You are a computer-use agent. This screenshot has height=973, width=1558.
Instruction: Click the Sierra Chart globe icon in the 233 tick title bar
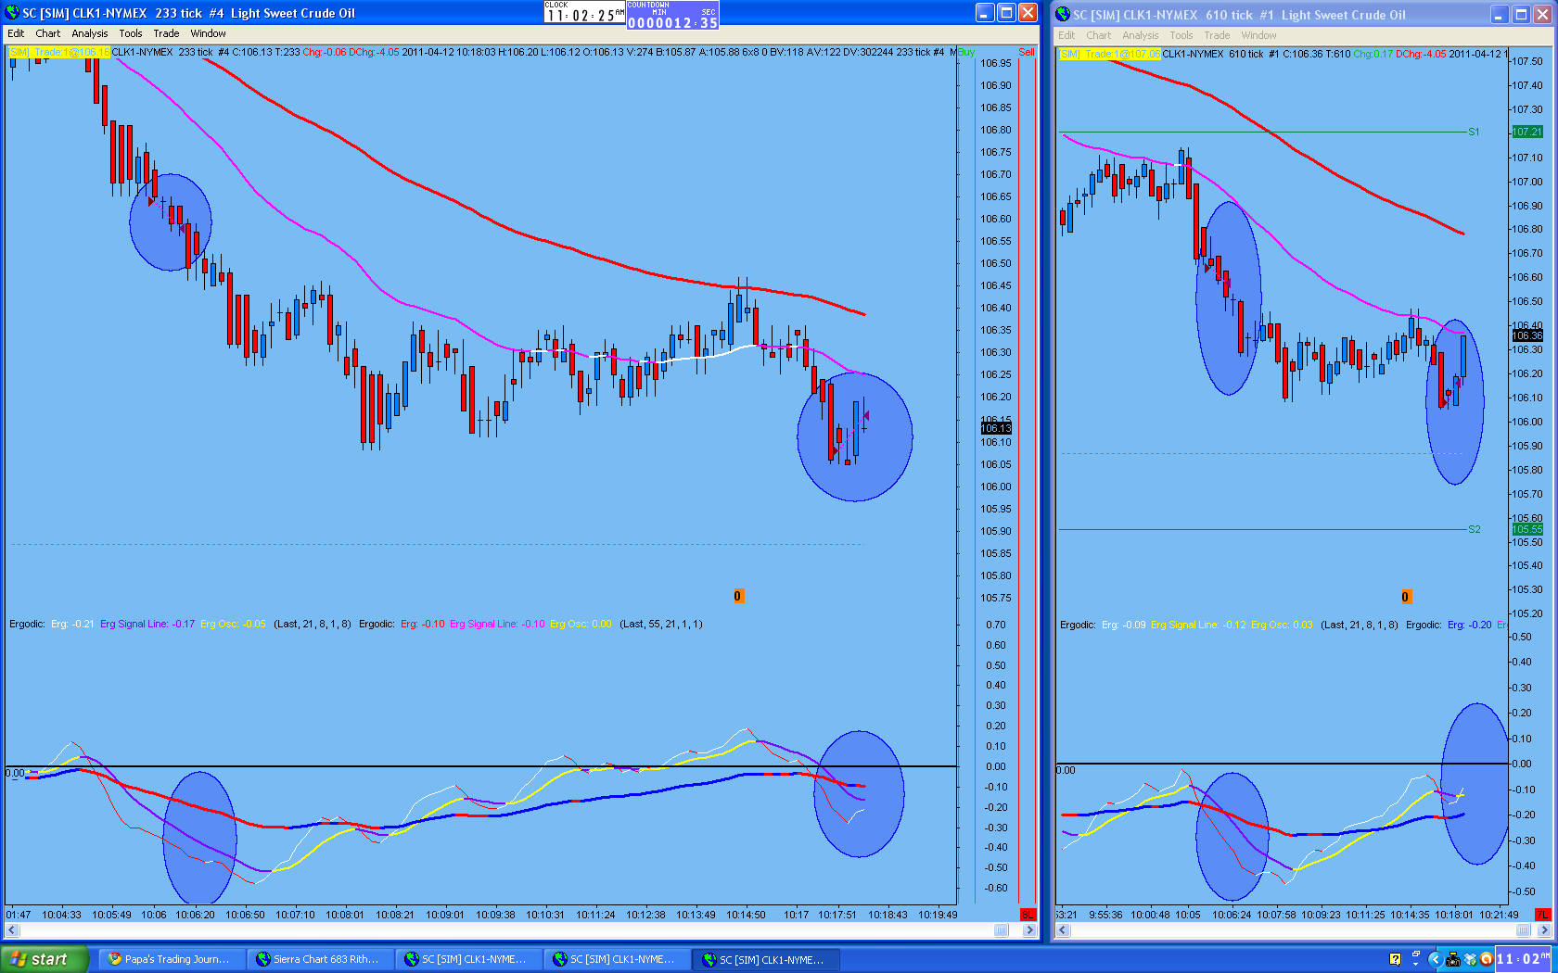point(12,13)
